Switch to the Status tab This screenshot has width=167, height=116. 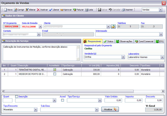[x=109, y=41]
